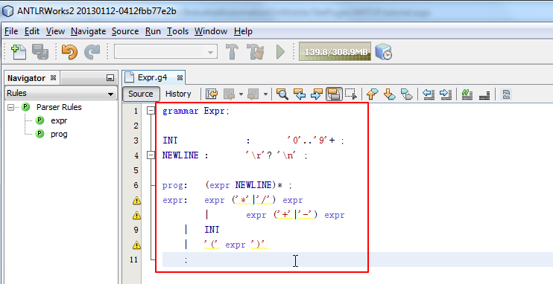Click the memory usage bar to collect garbage
Viewport: 553px width, 284px height.
(335, 52)
